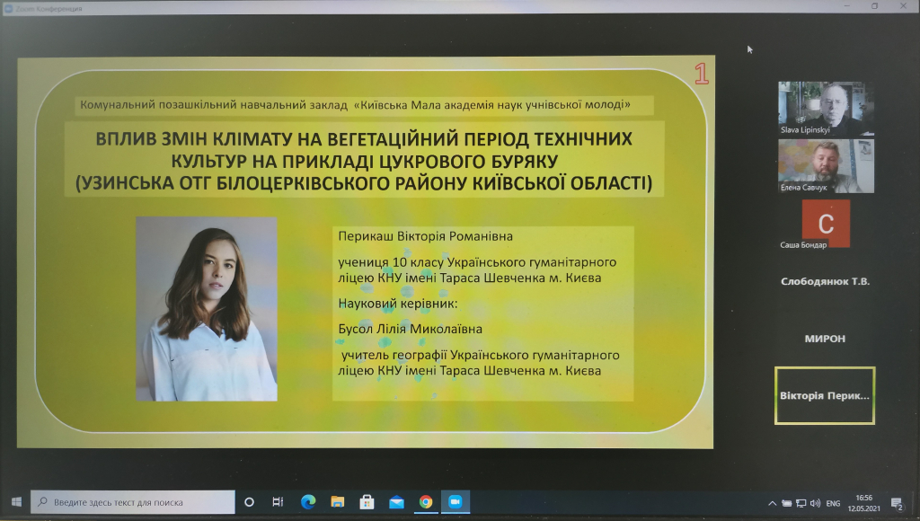920x521 pixels.
Task: Click the Zoom Конференция window title
Action: click(x=49, y=8)
